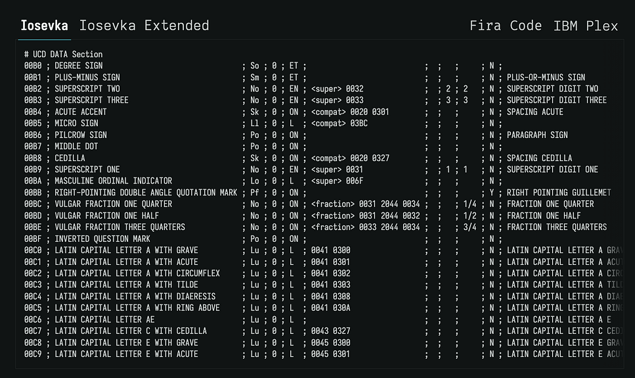This screenshot has width=635, height=378.
Task: Click the 00C6 code point
Action: click(33, 319)
